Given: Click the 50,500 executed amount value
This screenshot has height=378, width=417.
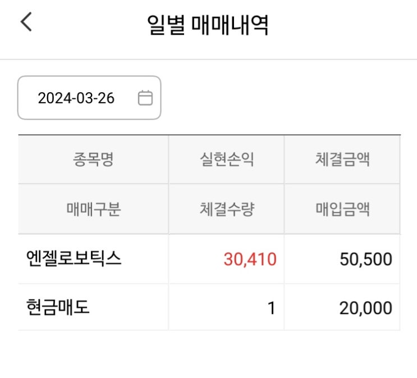Looking at the screenshot, I should click(365, 259).
